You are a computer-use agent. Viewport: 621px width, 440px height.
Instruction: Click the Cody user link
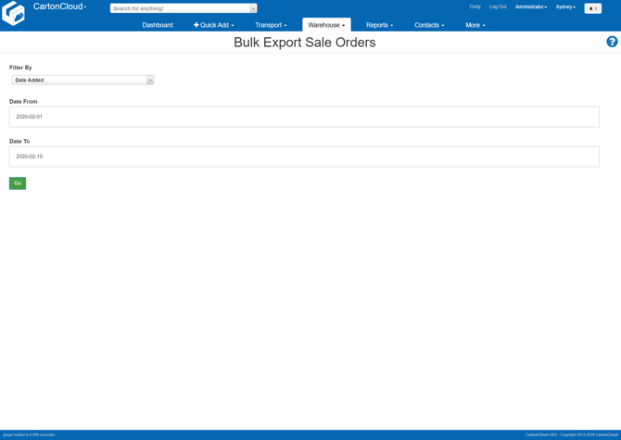[x=475, y=6]
